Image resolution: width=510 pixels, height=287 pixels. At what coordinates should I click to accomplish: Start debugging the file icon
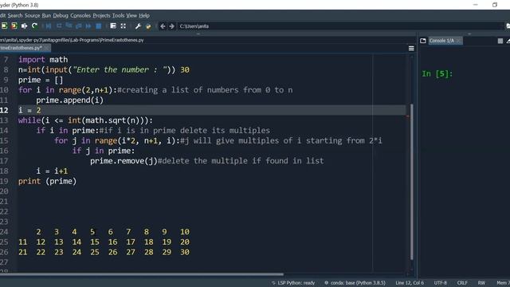[x=49, y=26]
